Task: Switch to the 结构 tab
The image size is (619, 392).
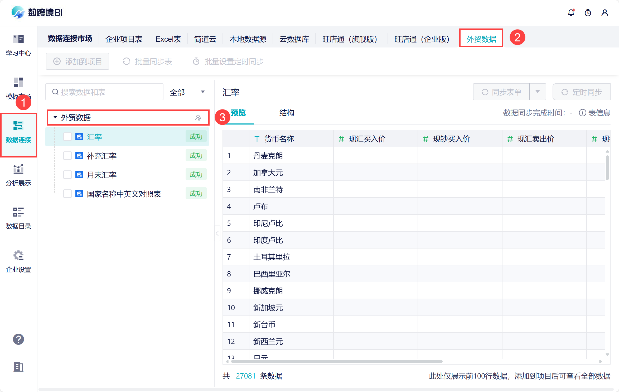Action: (x=287, y=113)
